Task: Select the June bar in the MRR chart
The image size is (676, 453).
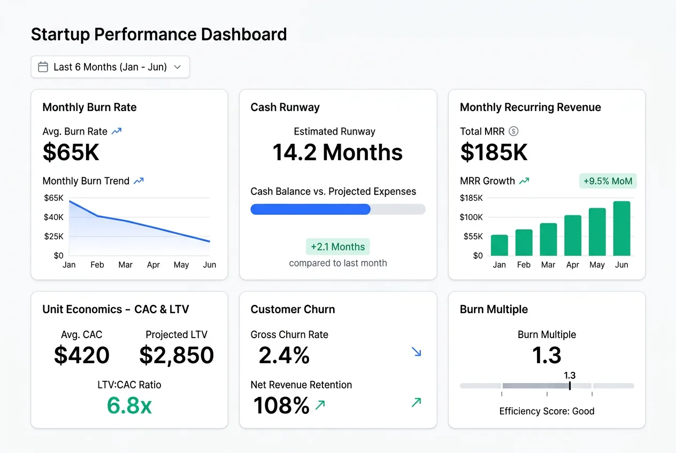Action: [x=621, y=229]
